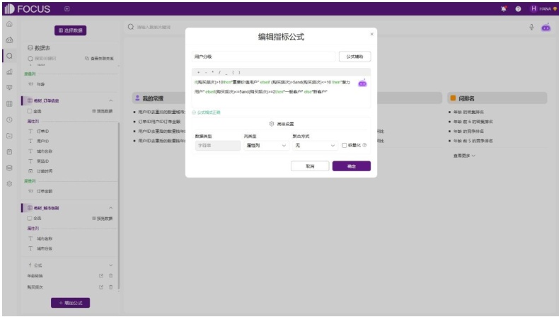
Task: Select the 城市名称 column under 教材_订单信息
Action: pyautogui.click(x=45, y=151)
